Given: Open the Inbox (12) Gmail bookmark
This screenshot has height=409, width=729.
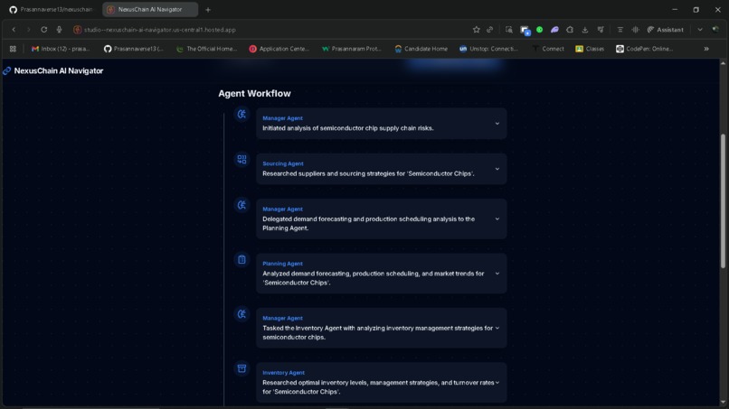Looking at the screenshot, I should point(61,49).
